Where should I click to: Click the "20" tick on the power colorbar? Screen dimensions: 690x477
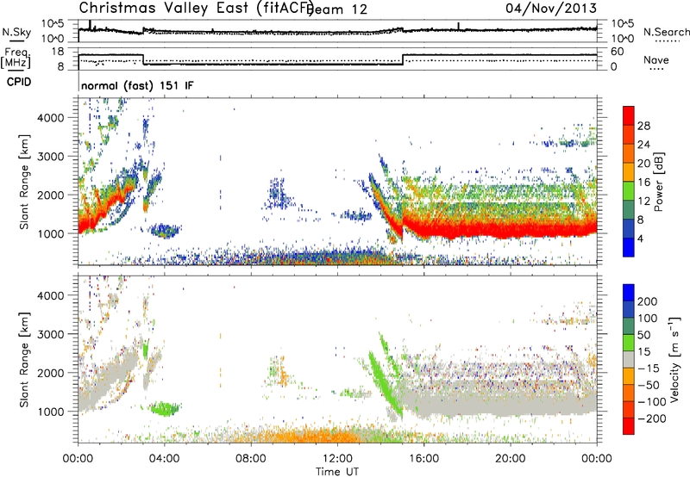pos(643,164)
